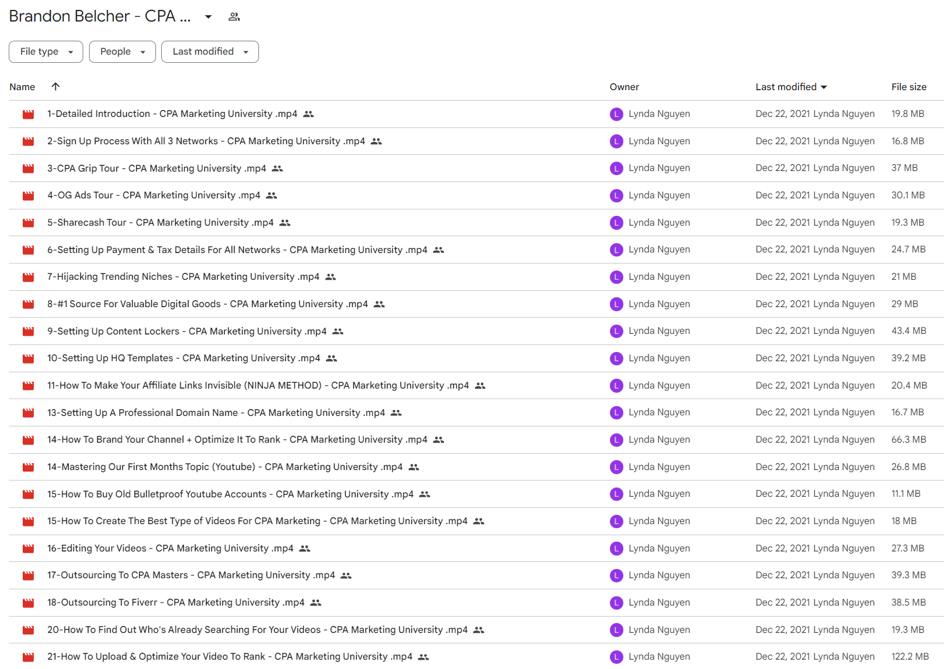
Task: Click shared icon next to 6-Setting Up Payment file
Action: [439, 250]
